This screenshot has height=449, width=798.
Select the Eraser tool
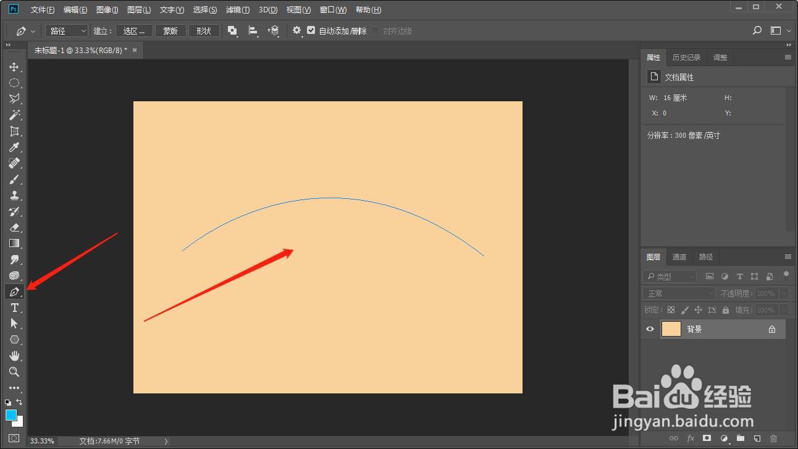[x=14, y=227]
